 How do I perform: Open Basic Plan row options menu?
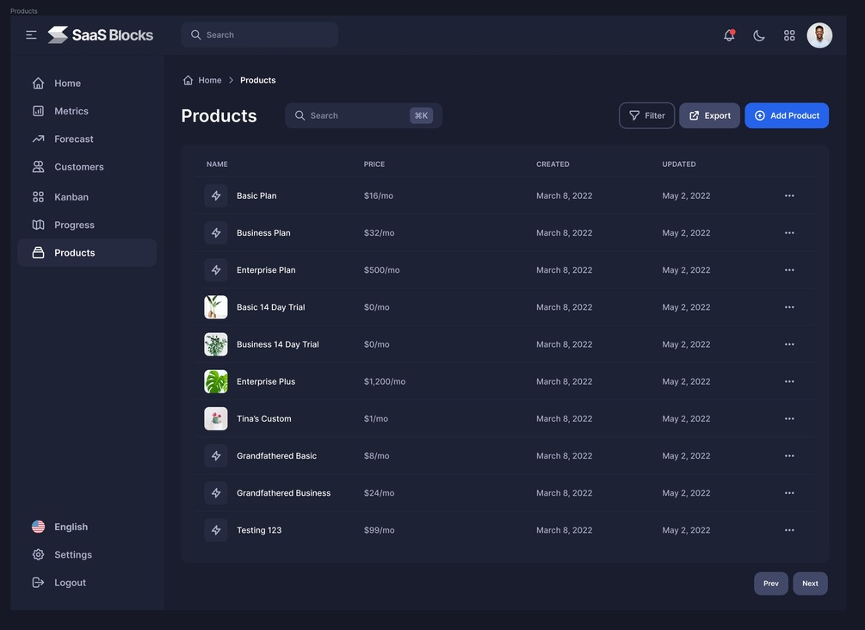pyautogui.click(x=789, y=196)
